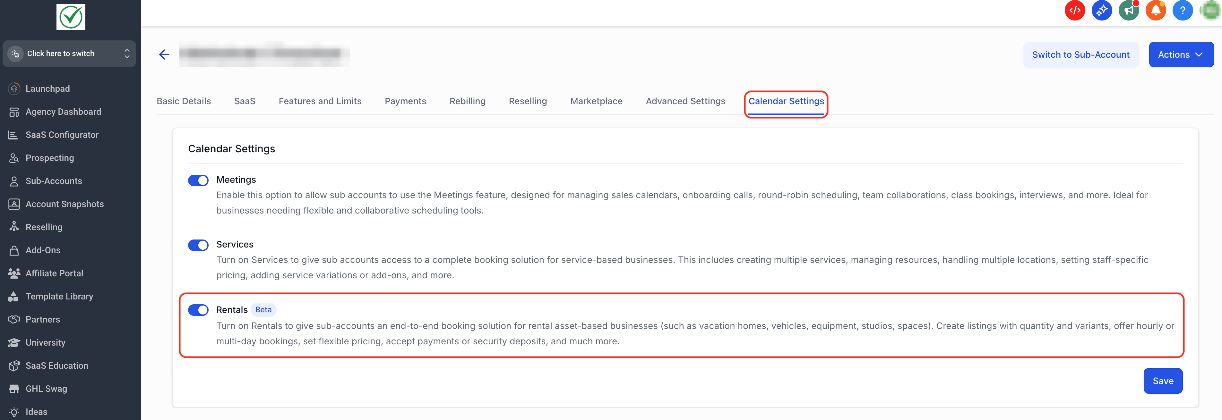The height and width of the screenshot is (420, 1222).
Task: Open the Advanced Settings tab
Action: pyautogui.click(x=685, y=101)
